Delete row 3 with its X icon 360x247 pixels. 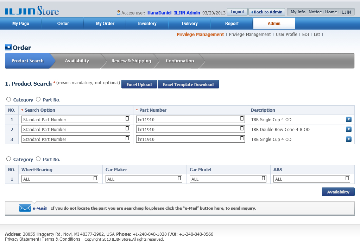(348, 139)
